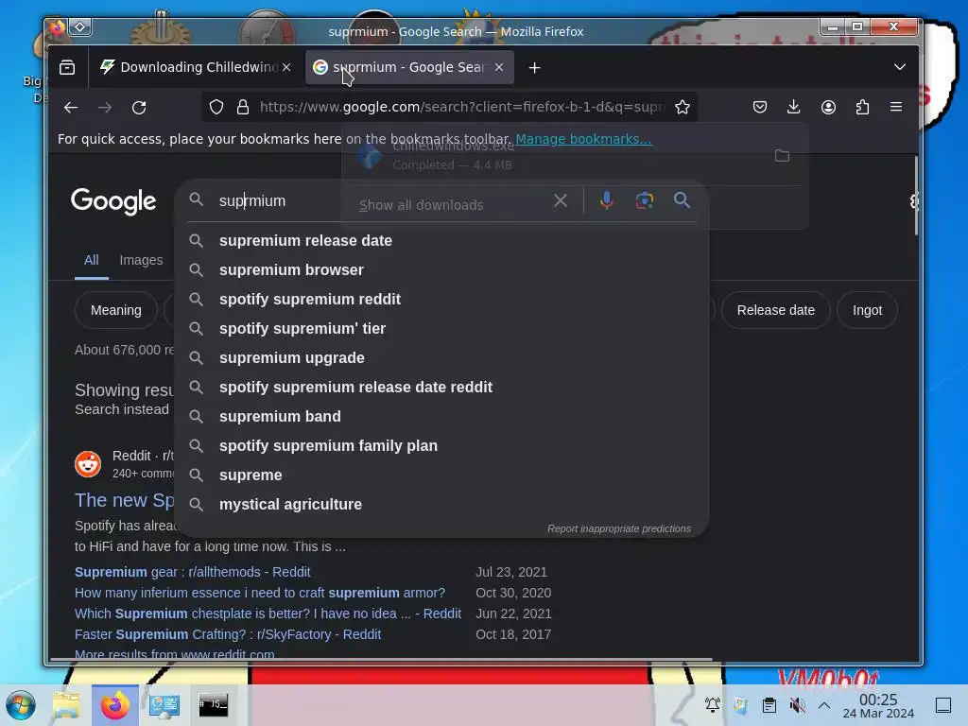Choose suggestion spotify supremium release date reddit
The width and height of the screenshot is (968, 726).
[x=441, y=387]
